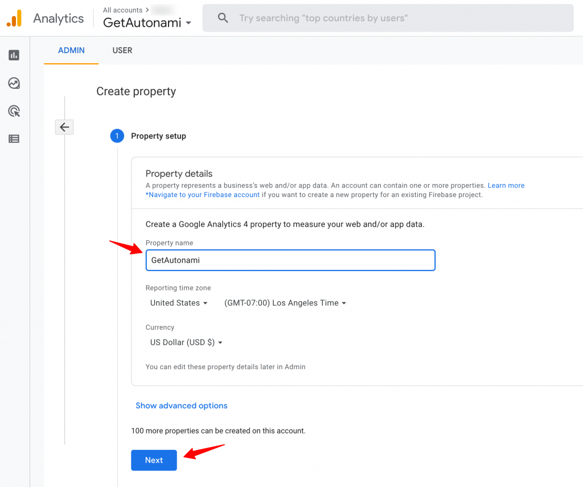The height and width of the screenshot is (487, 583).
Task: Click the All accounts breadcrumb
Action: pyautogui.click(x=123, y=10)
